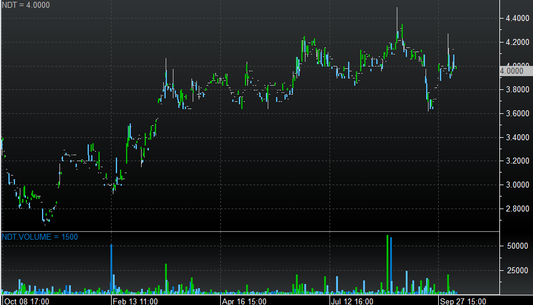Click the Sep 27 15:00 time marker
Image resolution: width=533 pixels, height=305 pixels.
point(463,301)
